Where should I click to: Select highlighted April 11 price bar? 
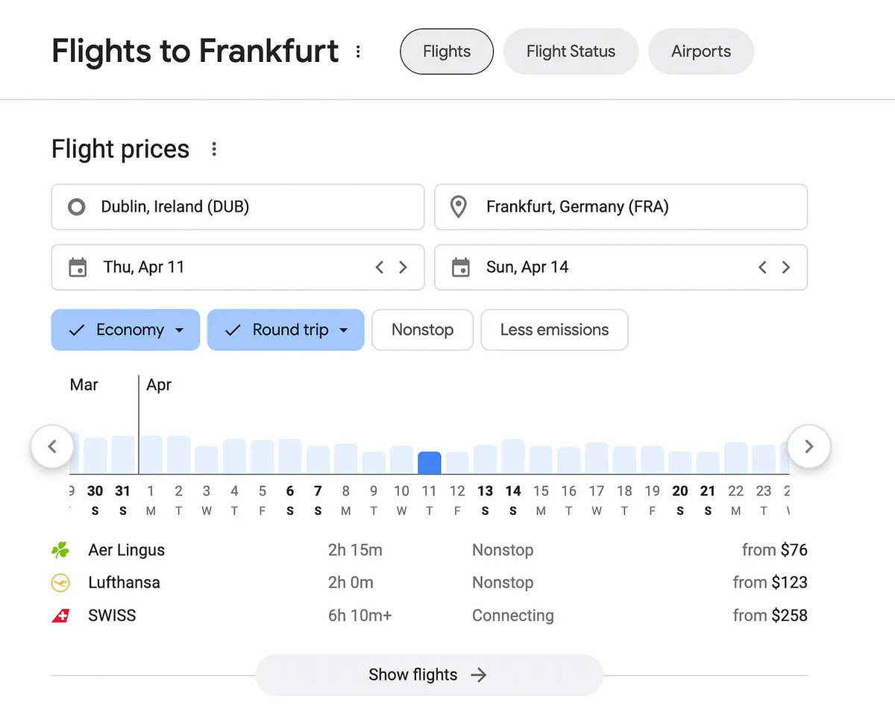click(429, 463)
